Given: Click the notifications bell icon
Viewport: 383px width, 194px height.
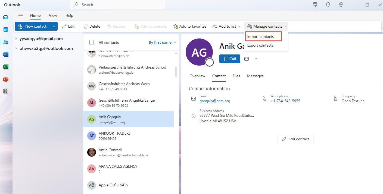Looking at the screenshot, I should pyautogui.click(x=328, y=5).
